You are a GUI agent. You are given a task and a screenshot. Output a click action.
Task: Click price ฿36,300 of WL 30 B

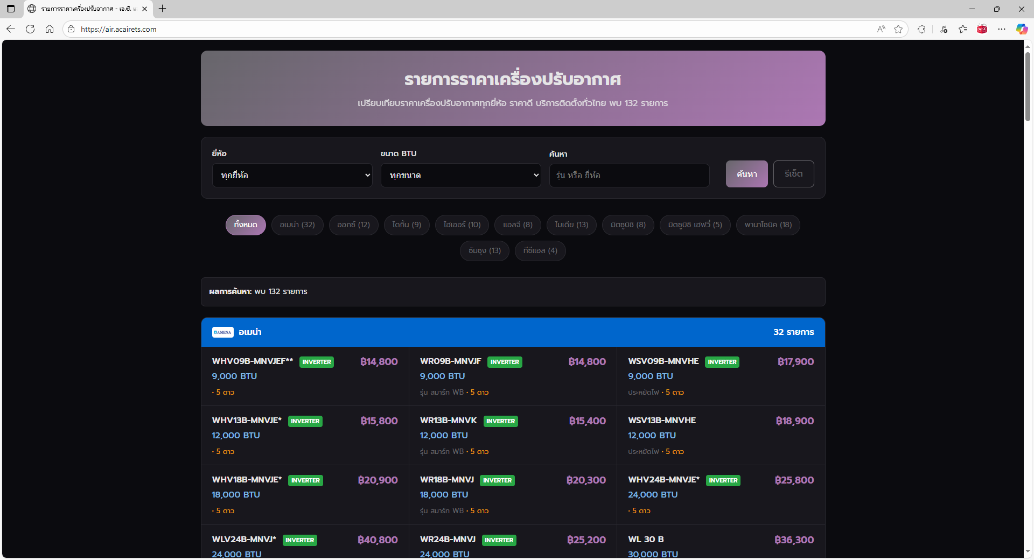click(x=794, y=540)
